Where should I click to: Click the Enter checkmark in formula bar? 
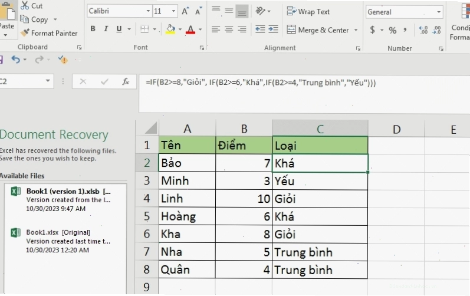click(x=104, y=81)
